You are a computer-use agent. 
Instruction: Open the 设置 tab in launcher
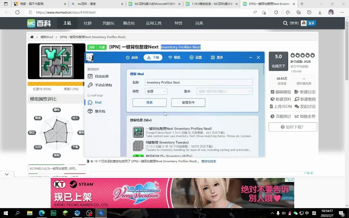click(x=196, y=58)
